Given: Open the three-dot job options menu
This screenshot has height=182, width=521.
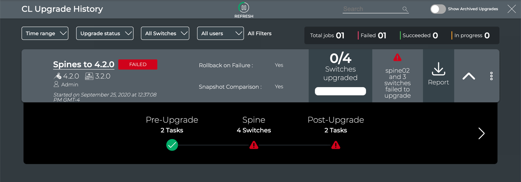Looking at the screenshot, I should tap(491, 76).
